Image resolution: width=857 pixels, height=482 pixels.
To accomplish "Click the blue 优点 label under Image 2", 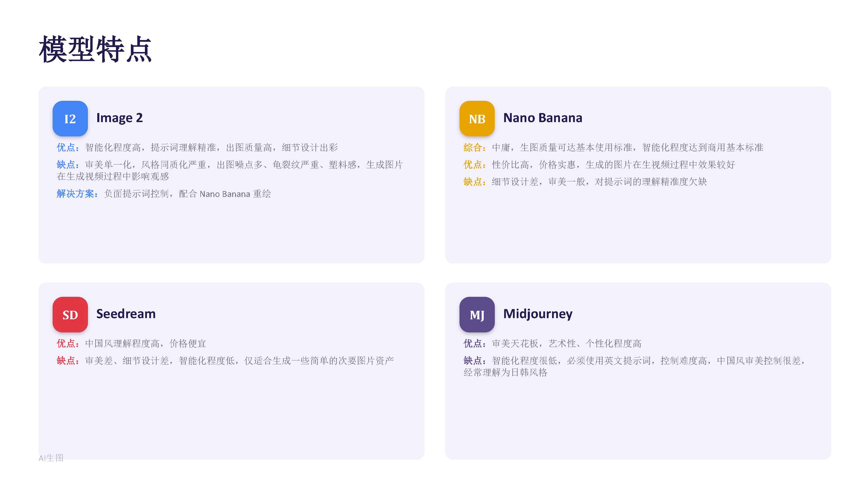I will coord(68,147).
